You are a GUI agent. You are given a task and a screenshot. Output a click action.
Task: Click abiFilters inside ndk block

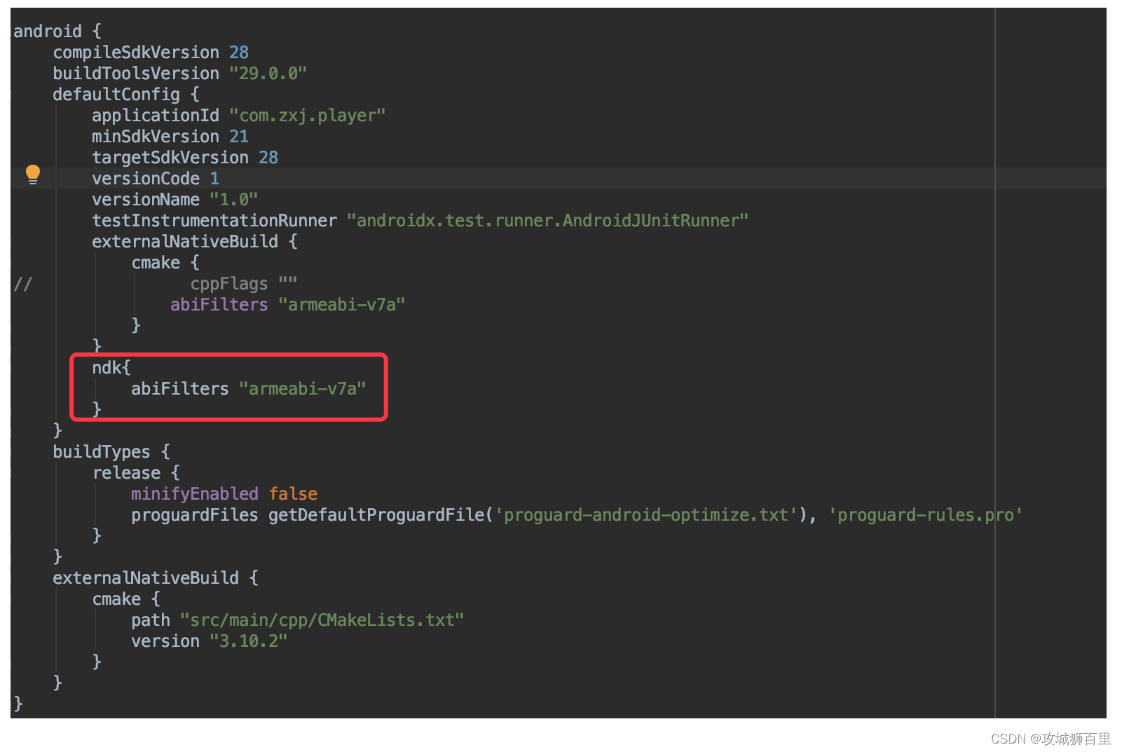click(x=180, y=389)
